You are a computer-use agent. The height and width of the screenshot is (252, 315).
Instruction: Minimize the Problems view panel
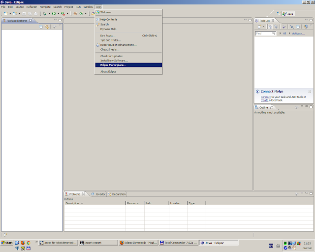[x=307, y=193]
